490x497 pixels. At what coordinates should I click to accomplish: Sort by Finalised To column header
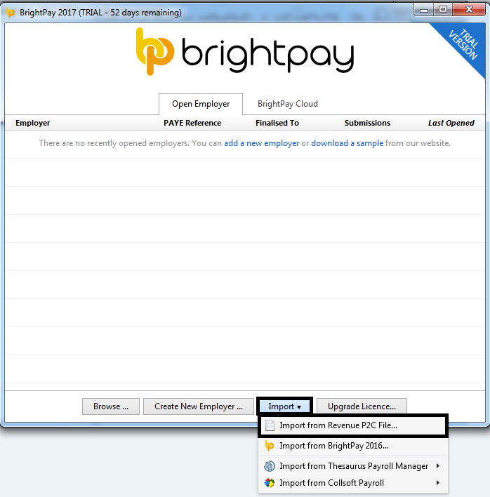point(277,123)
